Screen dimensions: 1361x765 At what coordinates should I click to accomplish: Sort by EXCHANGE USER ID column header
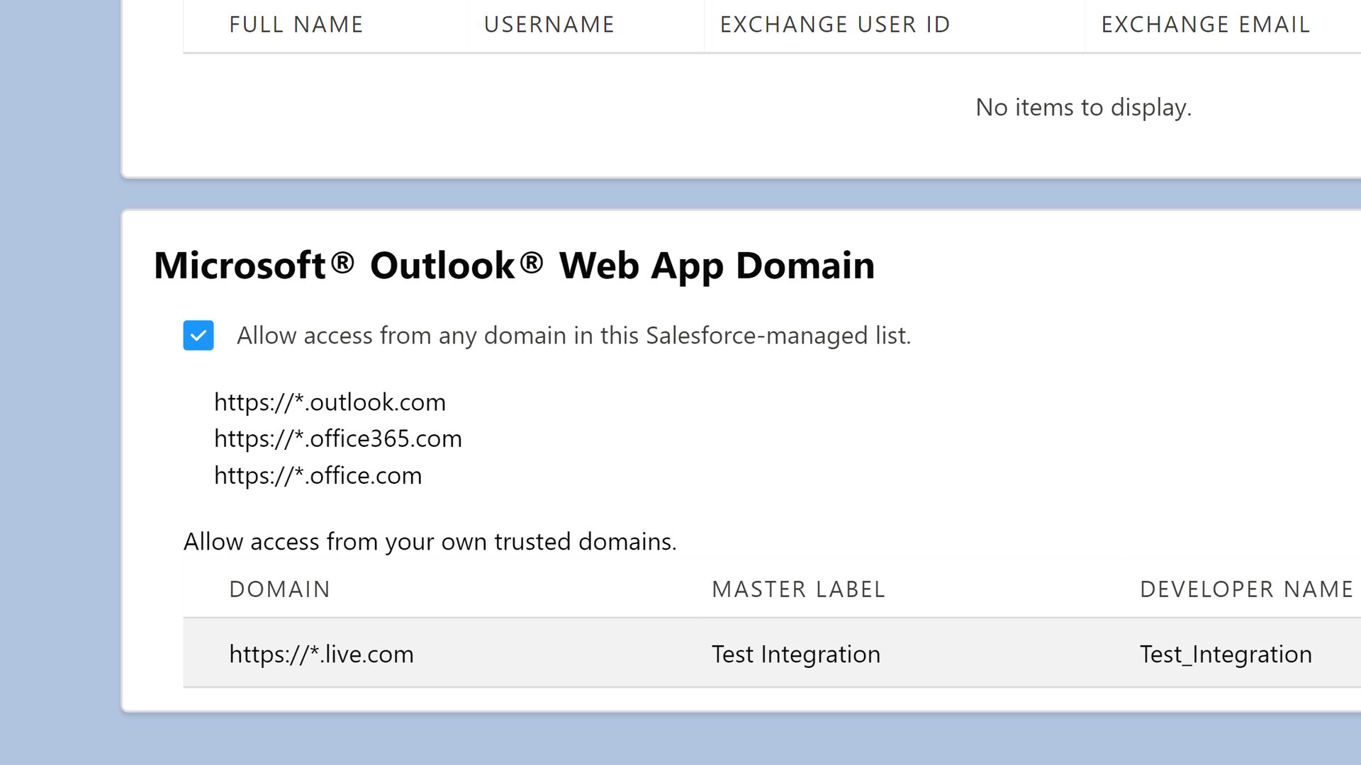[835, 25]
